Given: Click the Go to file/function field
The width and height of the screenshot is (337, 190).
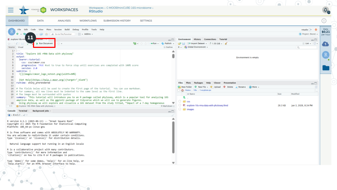Looking at the screenshot, I should tap(63, 34).
